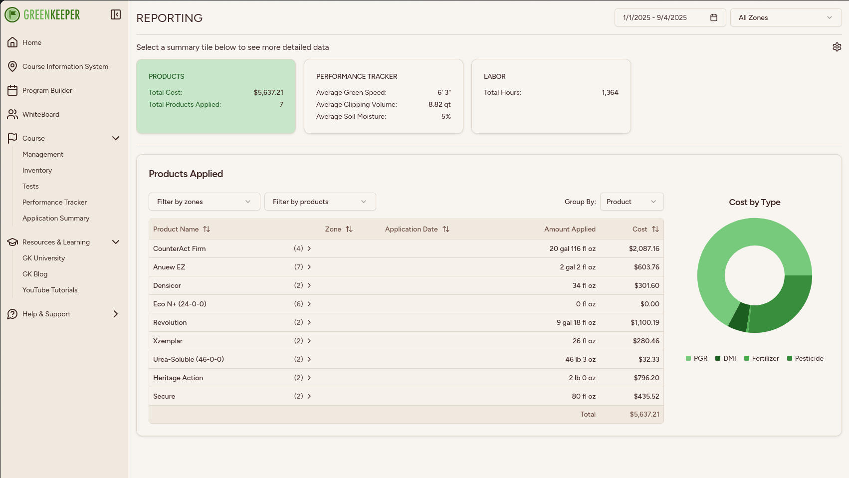The width and height of the screenshot is (849, 478).
Task: Click the Program Builder calendar icon
Action: [x=12, y=90]
